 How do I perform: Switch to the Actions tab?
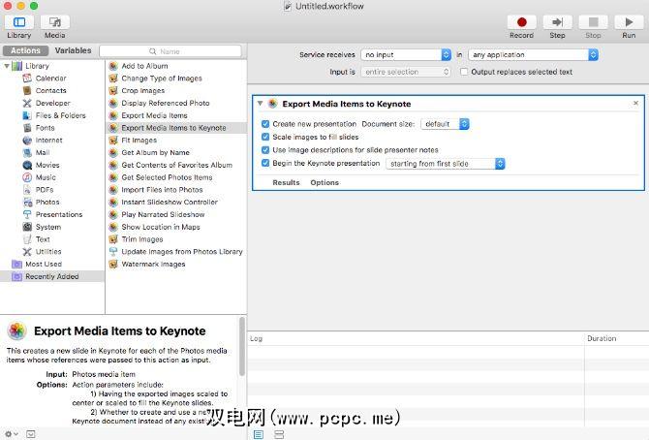coord(25,50)
